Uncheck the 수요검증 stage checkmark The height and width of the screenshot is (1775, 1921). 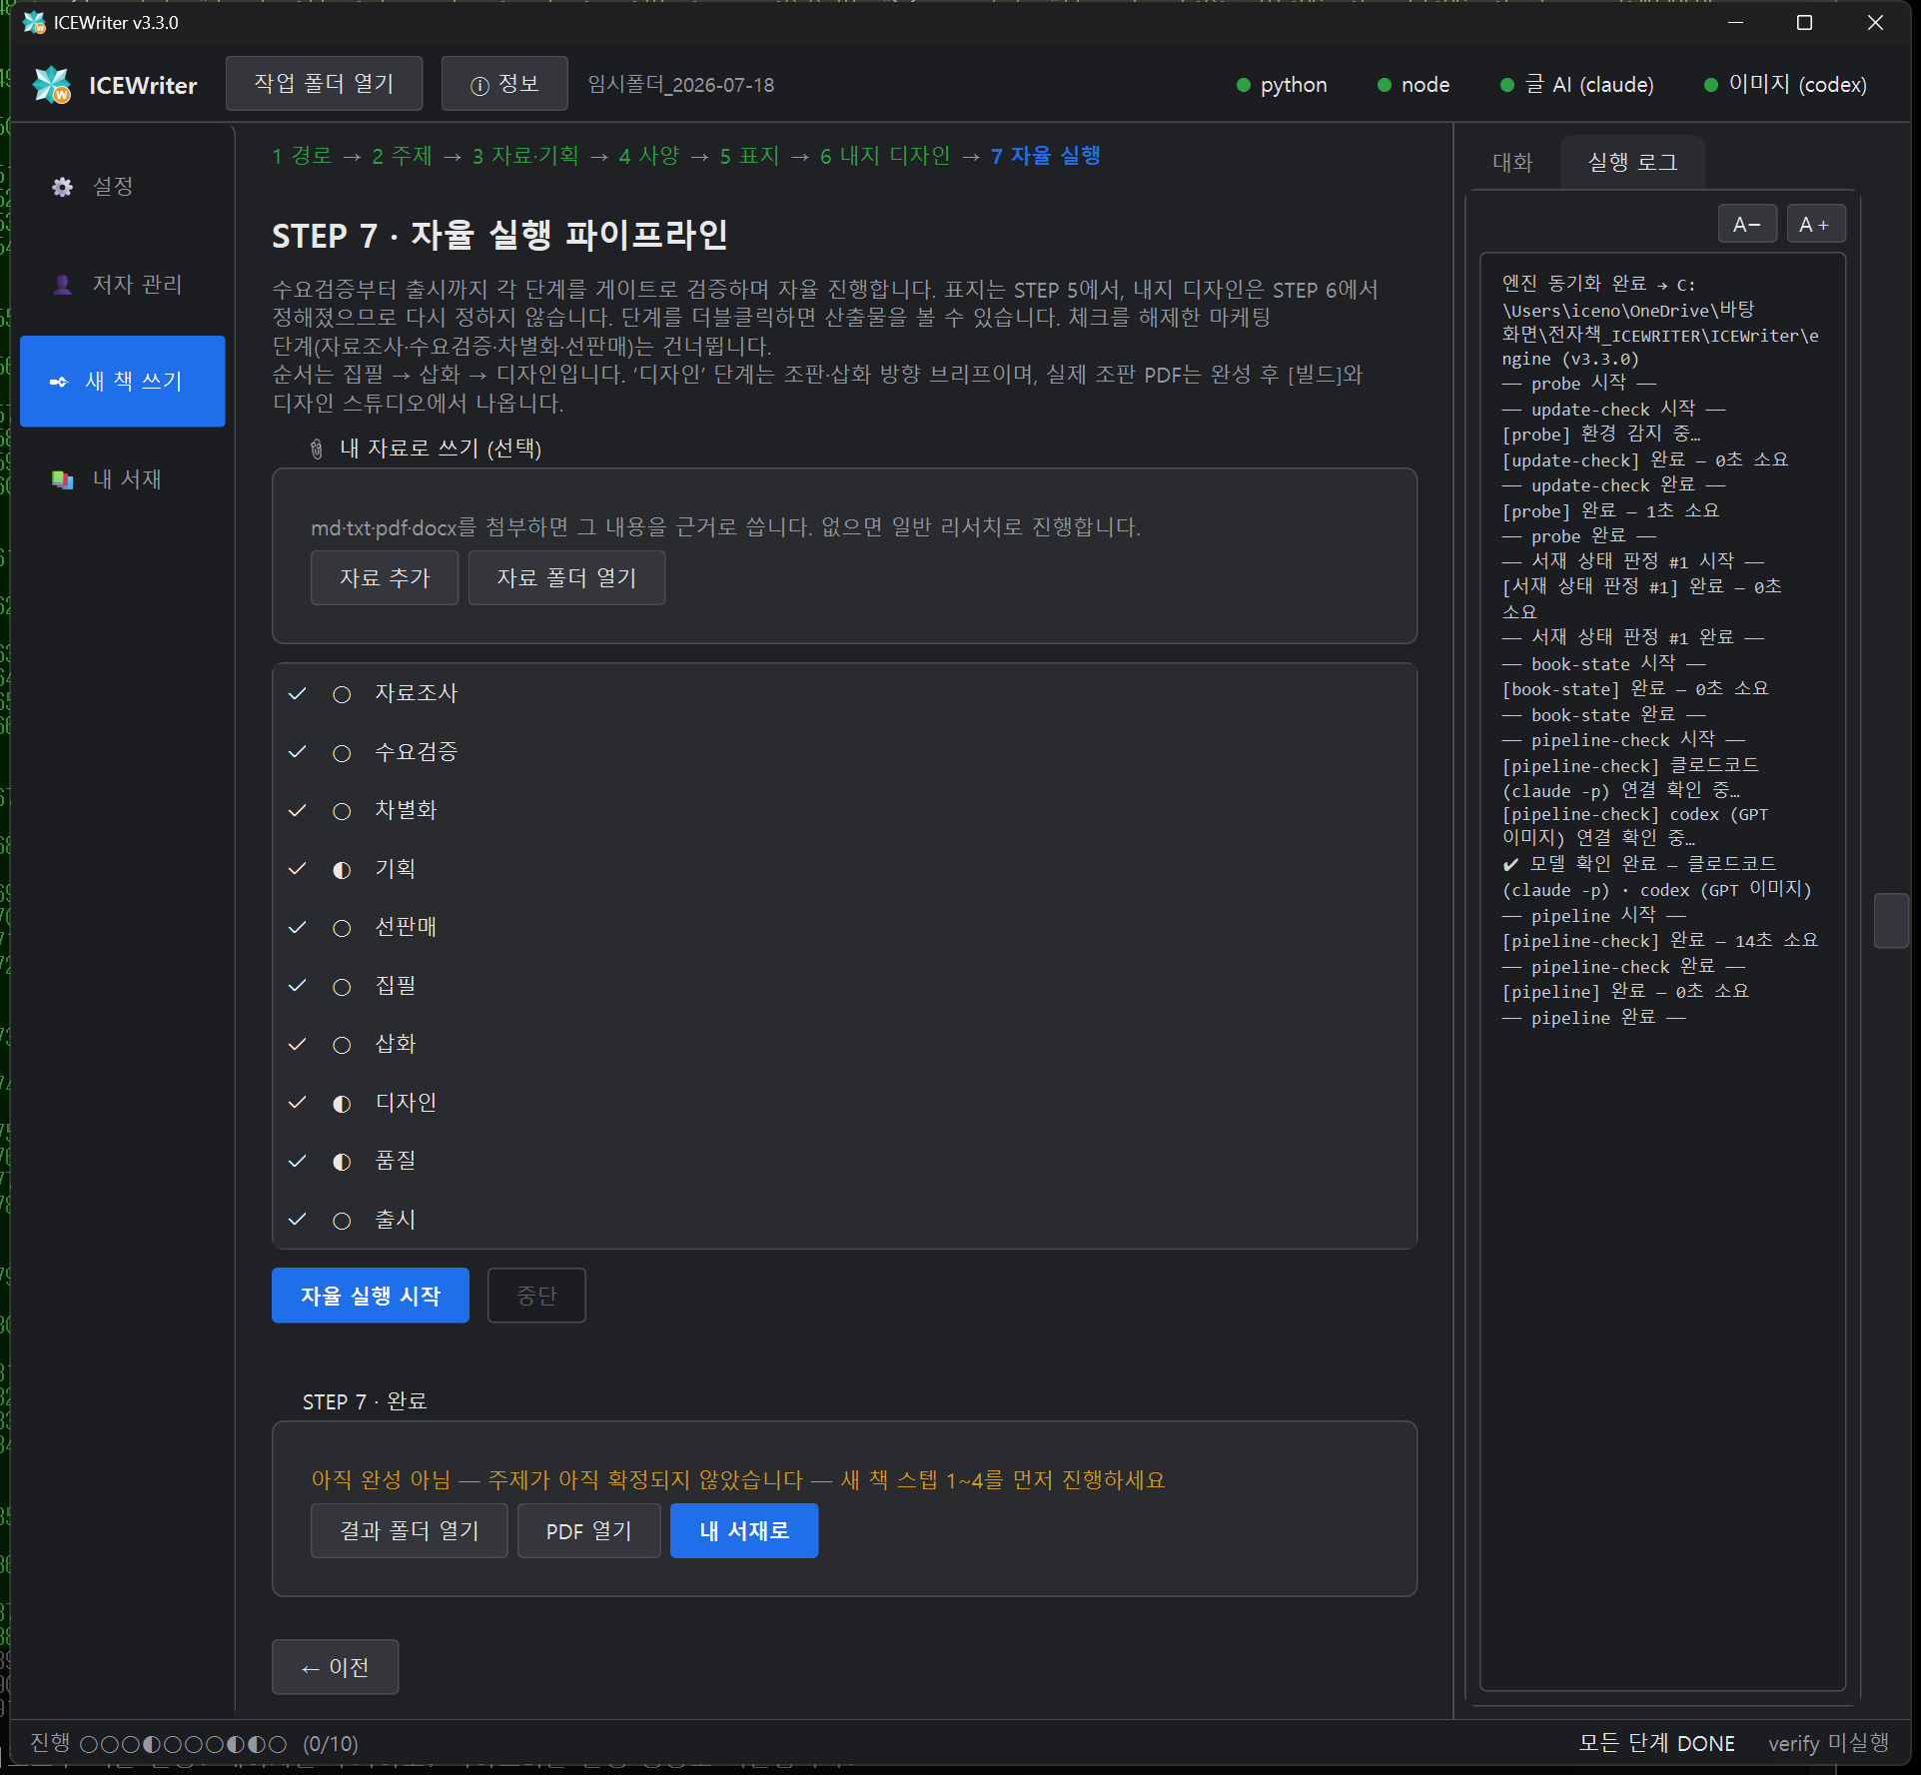point(297,752)
